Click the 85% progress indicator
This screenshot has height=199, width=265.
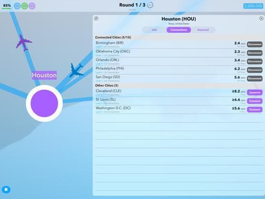[7, 6]
